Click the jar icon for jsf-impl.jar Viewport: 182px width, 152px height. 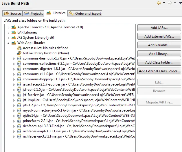pyautogui.click(x=19, y=100)
